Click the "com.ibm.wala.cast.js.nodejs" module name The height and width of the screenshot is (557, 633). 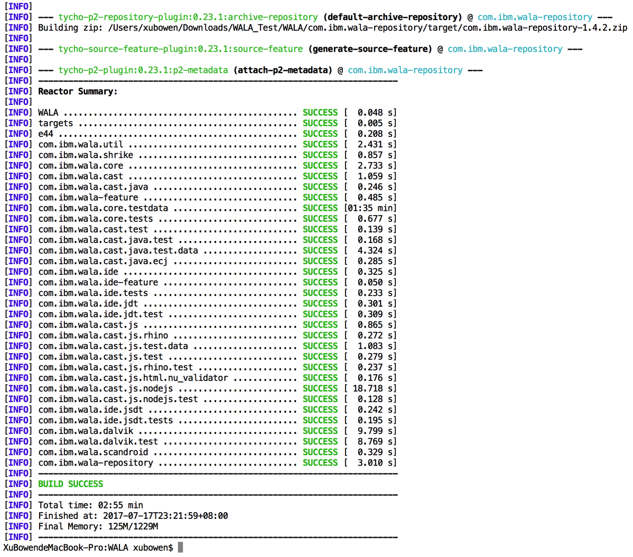click(x=105, y=389)
